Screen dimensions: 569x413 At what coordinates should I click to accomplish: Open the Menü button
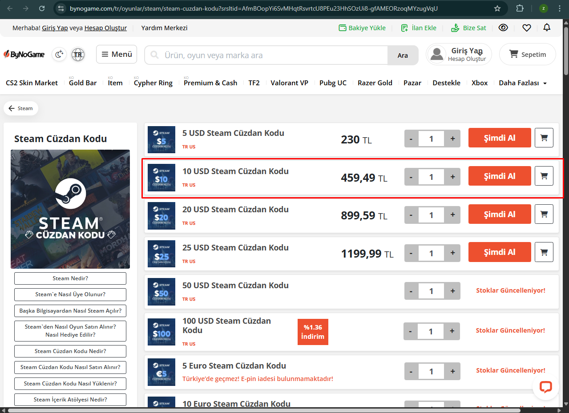coord(117,54)
